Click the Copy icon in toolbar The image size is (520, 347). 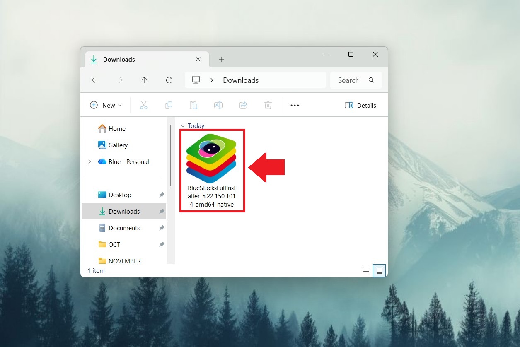click(169, 105)
